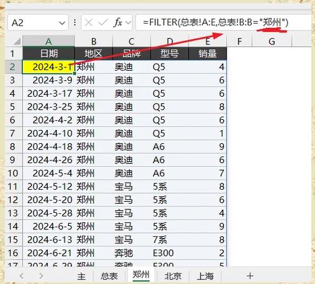
Task: Click the A6 cell in row 8
Action: coord(169,146)
